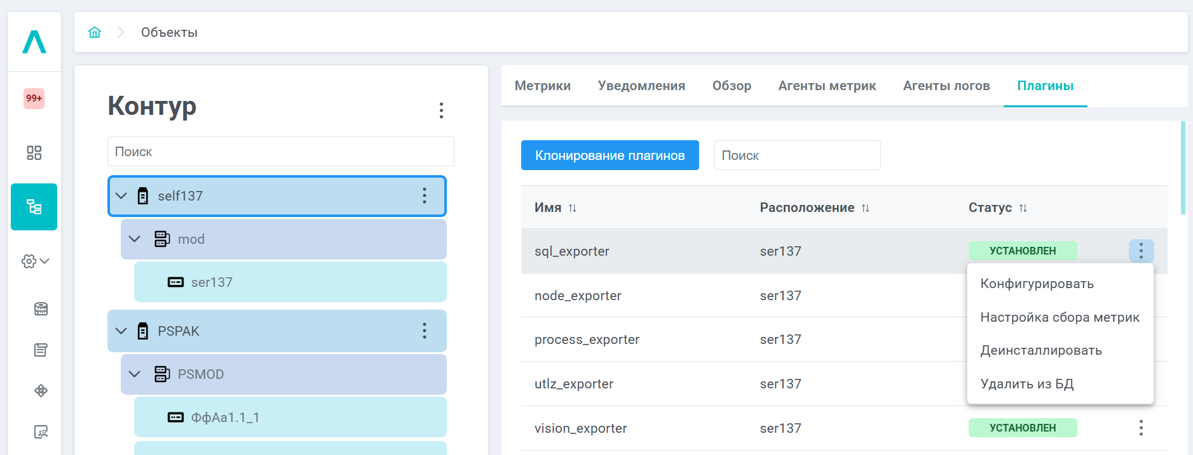Screen dimensions: 1193x455
Task: Open the dashboard grid icon in sidebar
Action: (34, 153)
